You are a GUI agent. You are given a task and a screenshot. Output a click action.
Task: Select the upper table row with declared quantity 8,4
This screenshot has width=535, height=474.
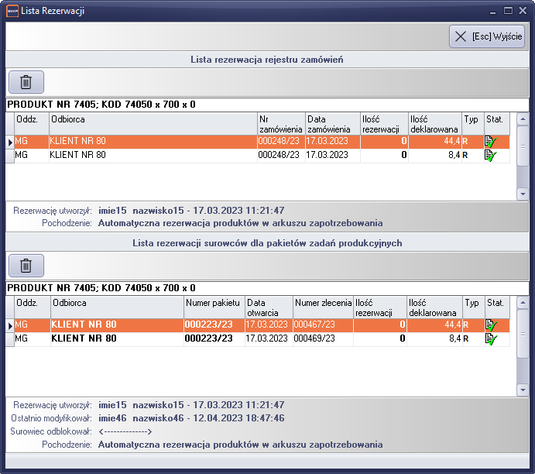pos(232,155)
